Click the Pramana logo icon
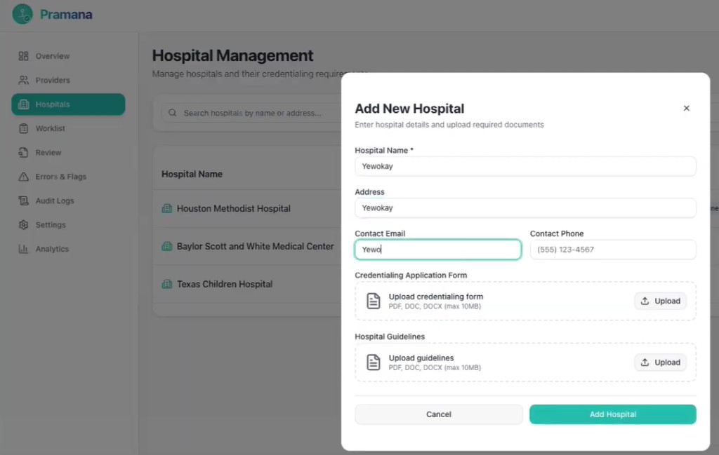719x455 pixels. coord(20,14)
